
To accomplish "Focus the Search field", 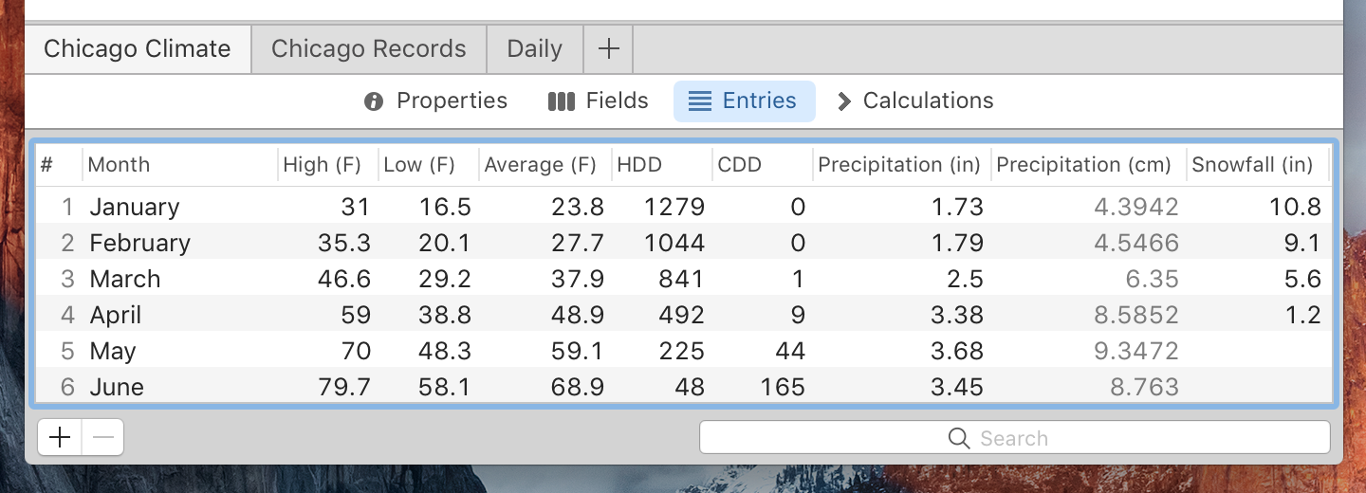I will (x=1015, y=438).
